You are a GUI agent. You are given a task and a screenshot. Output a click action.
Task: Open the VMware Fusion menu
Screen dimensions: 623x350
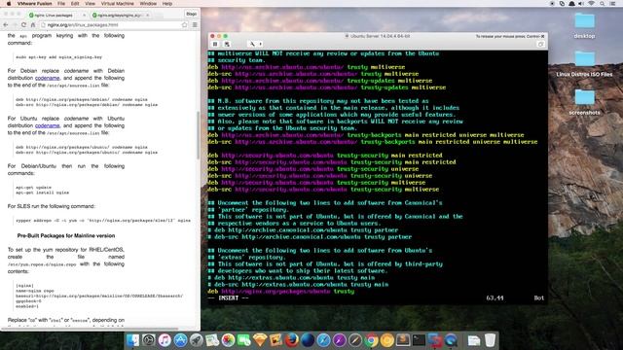pos(35,4)
